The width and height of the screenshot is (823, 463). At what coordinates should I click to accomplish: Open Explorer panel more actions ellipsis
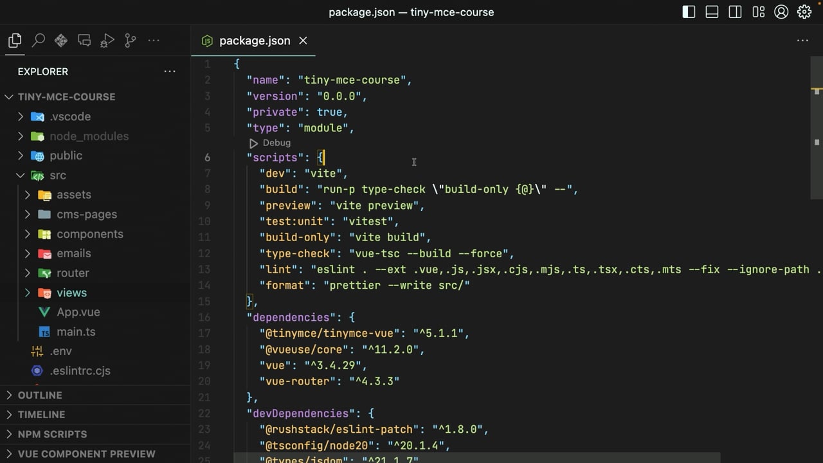170,71
